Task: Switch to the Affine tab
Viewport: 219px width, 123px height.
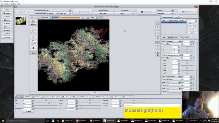Action: click(x=165, y=38)
